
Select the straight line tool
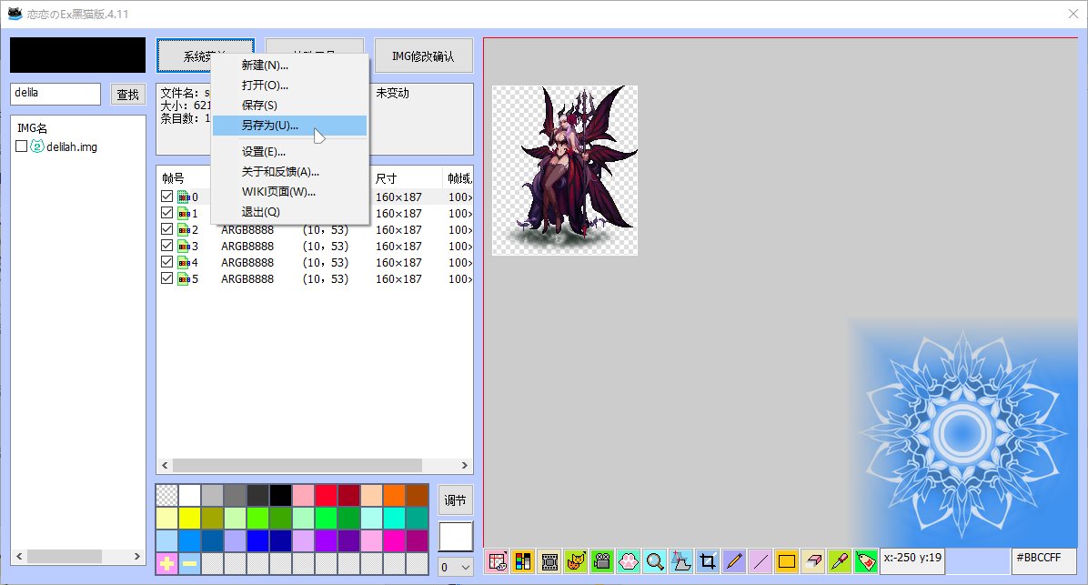click(761, 561)
